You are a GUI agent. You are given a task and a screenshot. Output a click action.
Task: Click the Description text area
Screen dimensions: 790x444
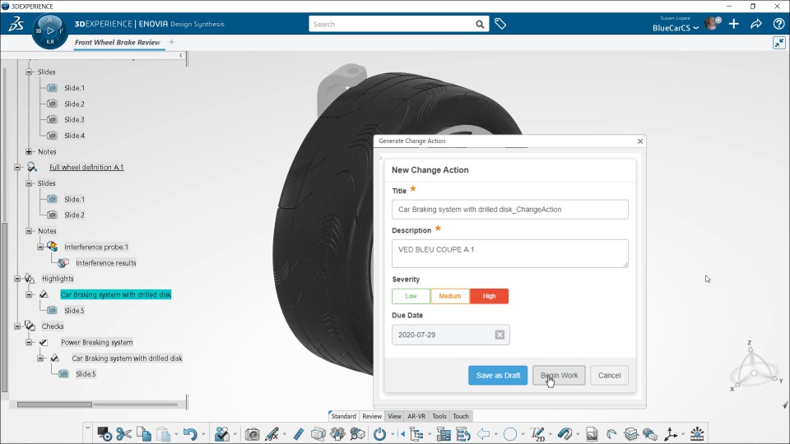click(510, 254)
